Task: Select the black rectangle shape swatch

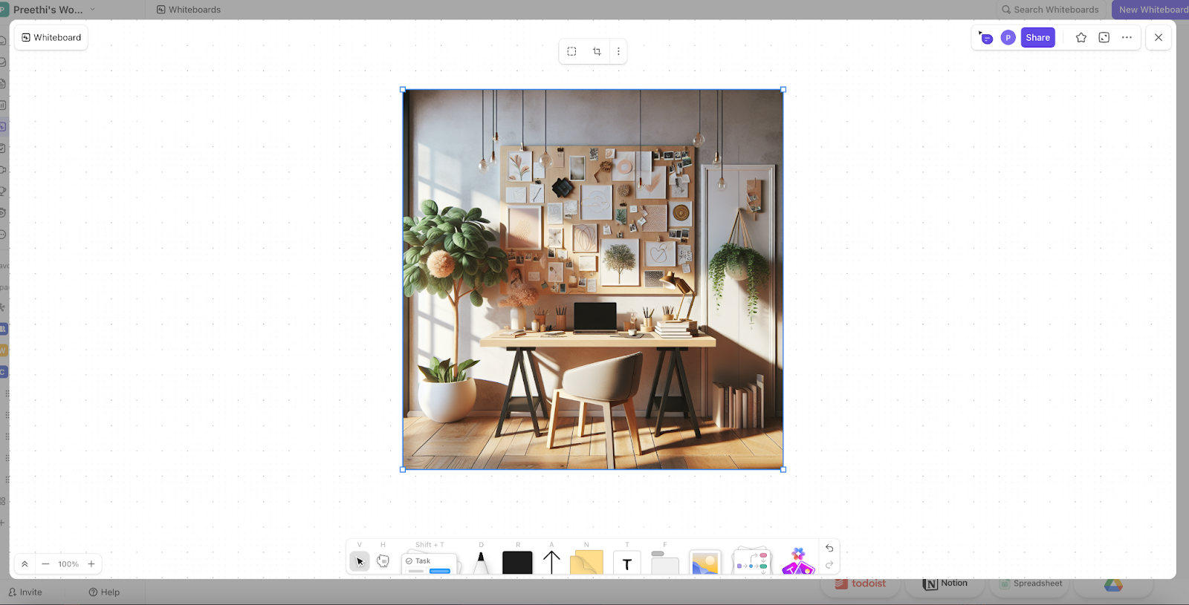Action: point(517,563)
